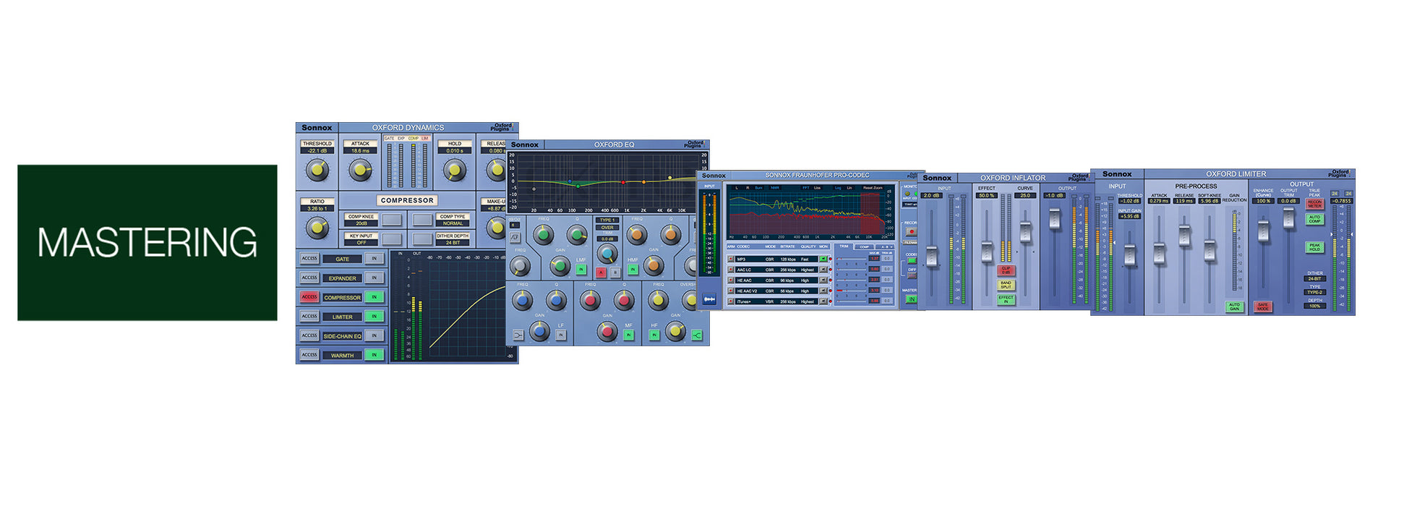The height and width of the screenshot is (506, 1417).
Task: Click the green MASTERING banner
Action: pyautogui.click(x=147, y=243)
